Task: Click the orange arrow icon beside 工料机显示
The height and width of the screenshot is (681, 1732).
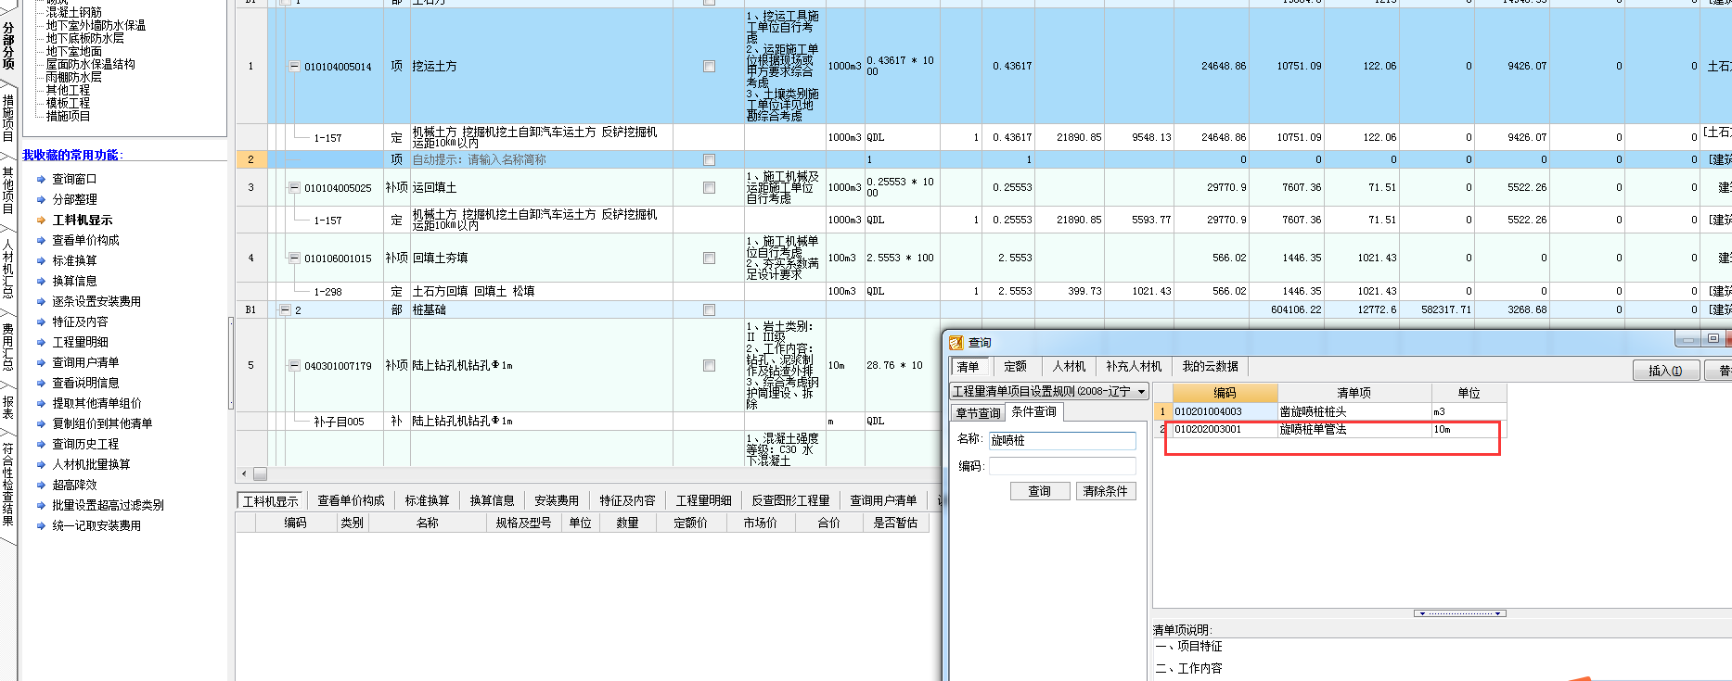Action: point(41,221)
